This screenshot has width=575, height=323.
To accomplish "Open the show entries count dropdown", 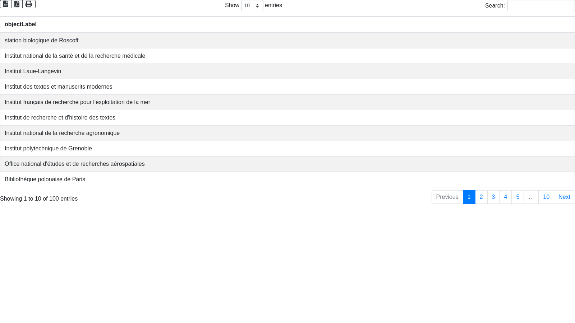I will pyautogui.click(x=252, y=6).
